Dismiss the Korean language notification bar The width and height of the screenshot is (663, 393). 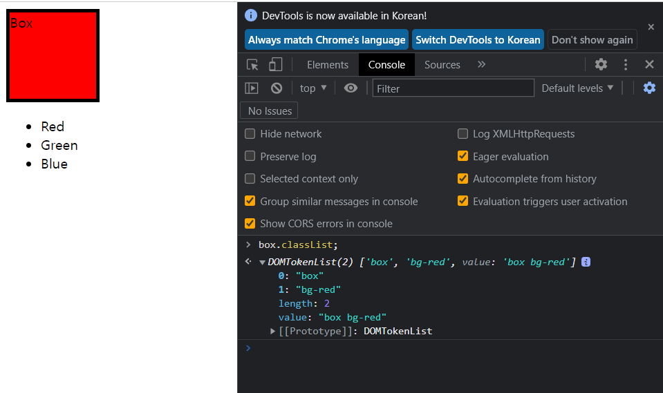(x=651, y=27)
